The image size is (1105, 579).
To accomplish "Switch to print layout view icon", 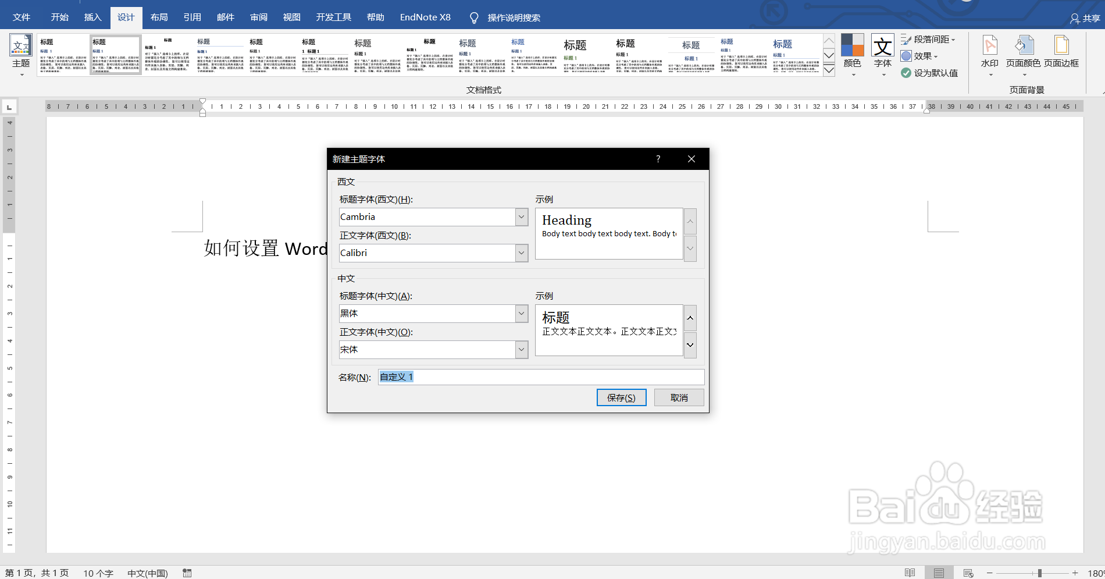I will 939,573.
